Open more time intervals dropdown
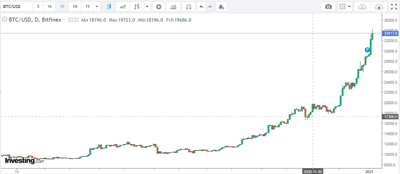The image size is (400, 174). [97, 6]
